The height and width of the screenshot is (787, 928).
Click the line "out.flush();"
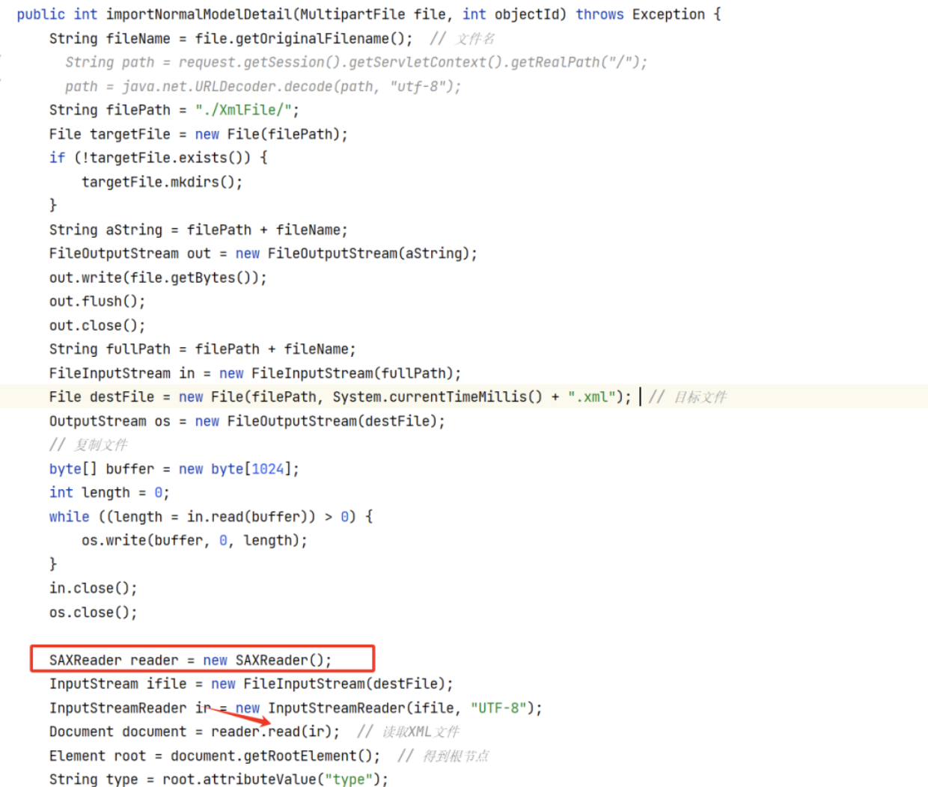[x=97, y=301]
